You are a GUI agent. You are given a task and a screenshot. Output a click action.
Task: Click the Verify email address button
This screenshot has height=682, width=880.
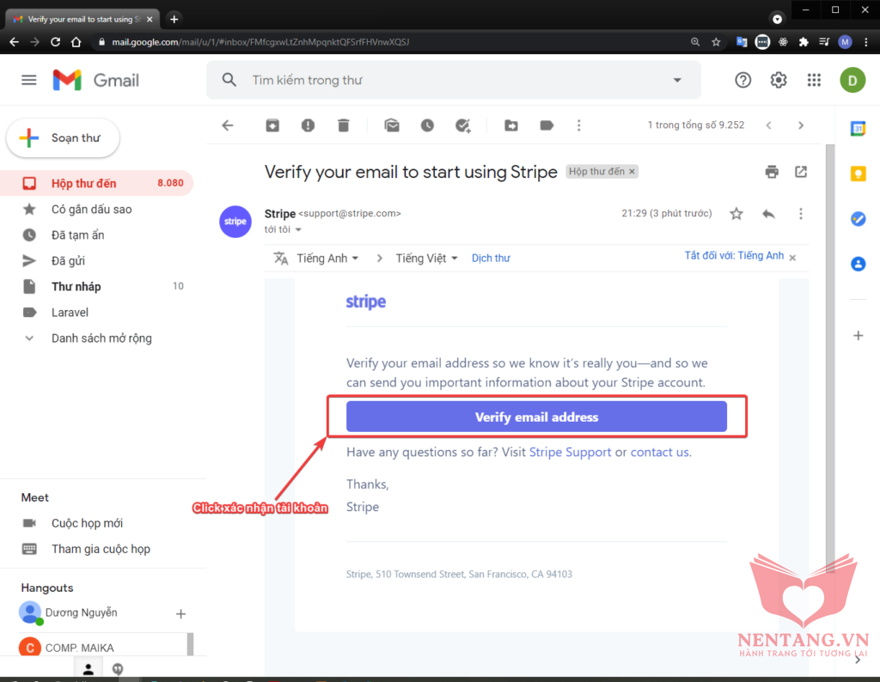[x=536, y=417]
